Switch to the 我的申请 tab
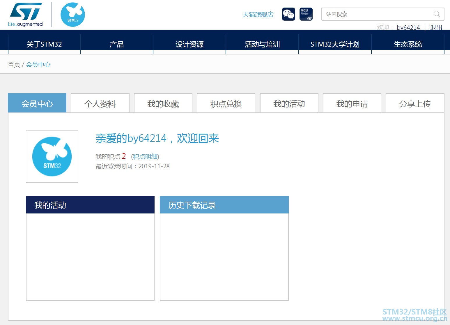Screen dimensions: 450x325 click(x=352, y=103)
